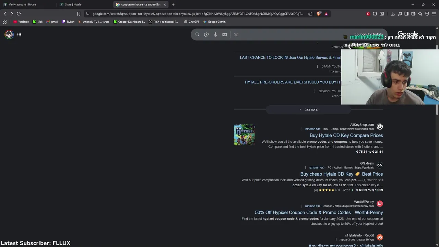The height and width of the screenshot is (247, 439).
Task: Open the Creator Dashboard bookmark
Action: (129, 22)
